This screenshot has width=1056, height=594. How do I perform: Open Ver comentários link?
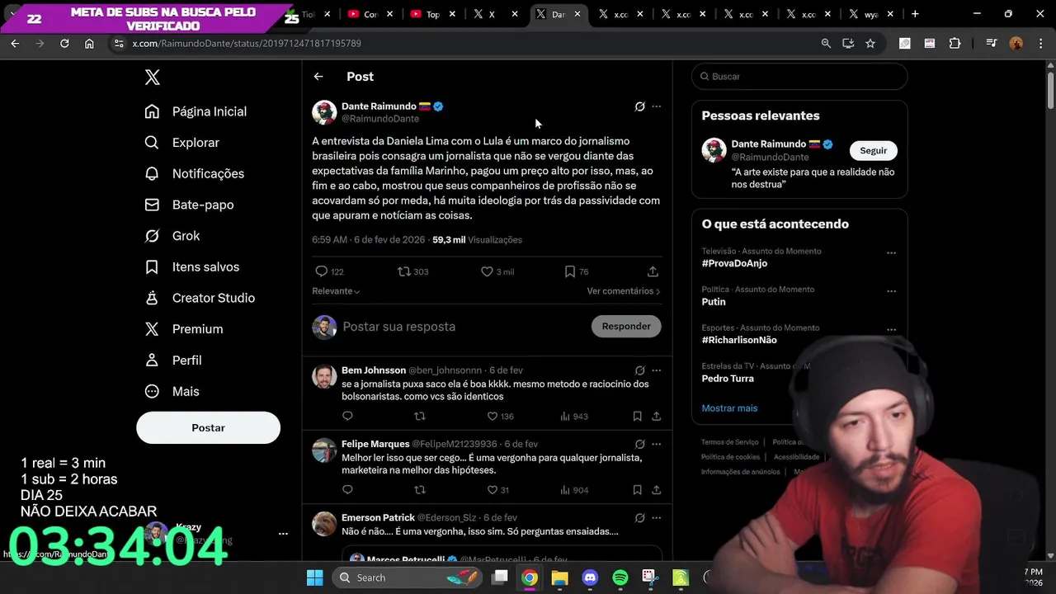[x=624, y=291]
